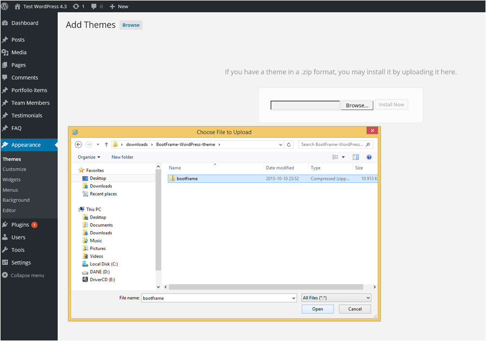
Task: Click the Cancel button in dialog
Action: click(x=355, y=309)
